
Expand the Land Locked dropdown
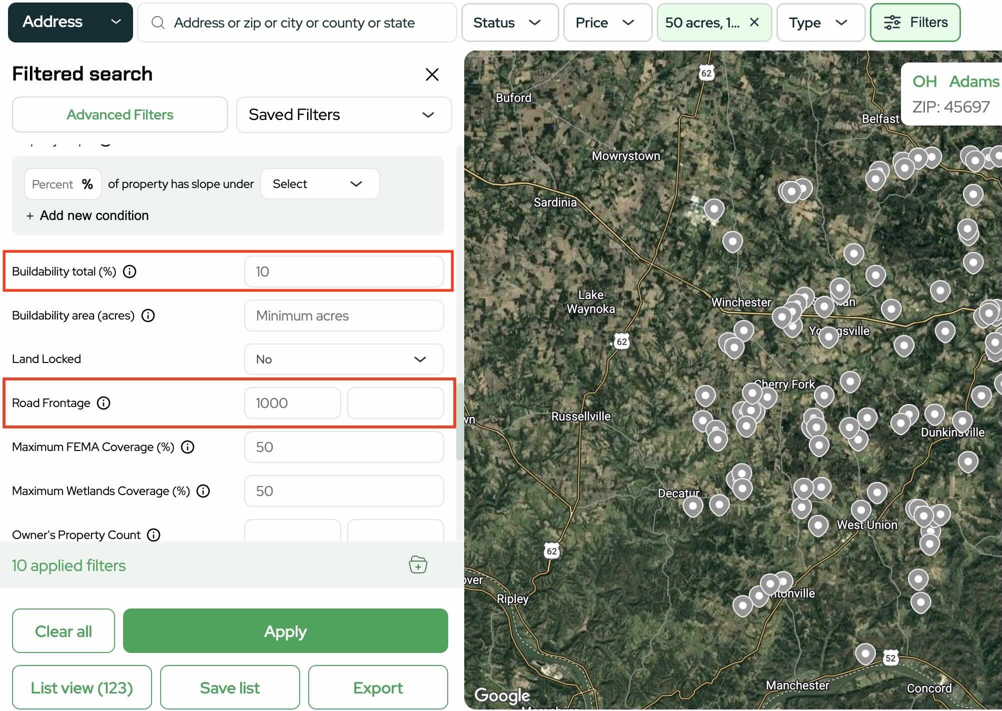tap(344, 359)
